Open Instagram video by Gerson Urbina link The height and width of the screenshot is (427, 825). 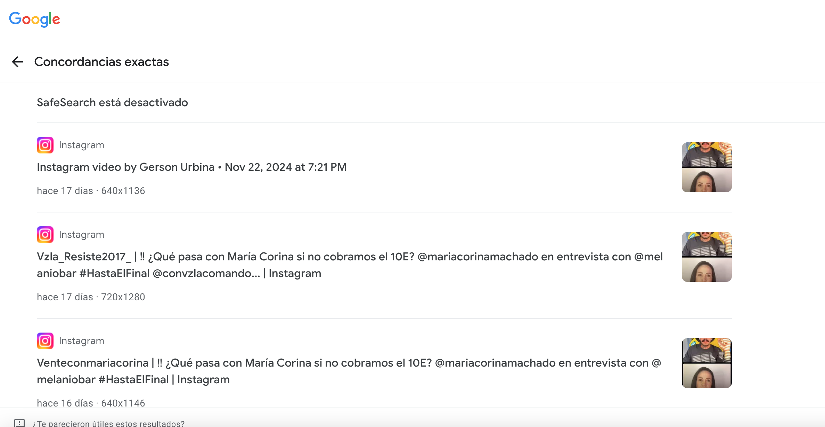[x=192, y=167]
